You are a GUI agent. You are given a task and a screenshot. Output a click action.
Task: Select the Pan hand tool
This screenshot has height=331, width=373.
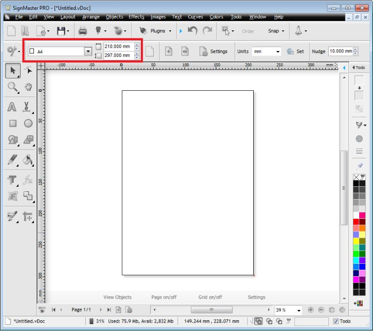click(28, 87)
